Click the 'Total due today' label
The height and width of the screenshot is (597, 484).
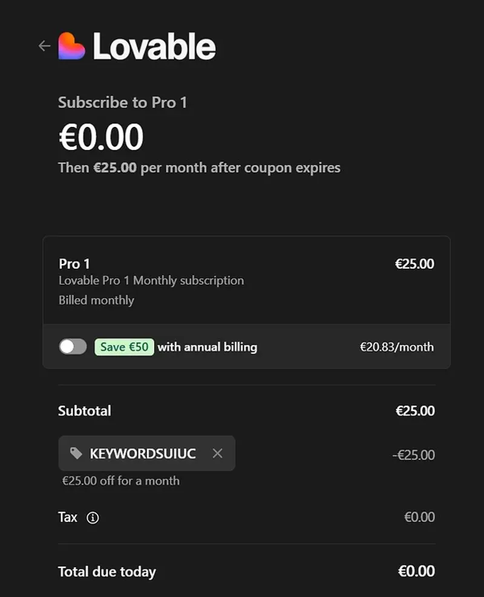107,572
